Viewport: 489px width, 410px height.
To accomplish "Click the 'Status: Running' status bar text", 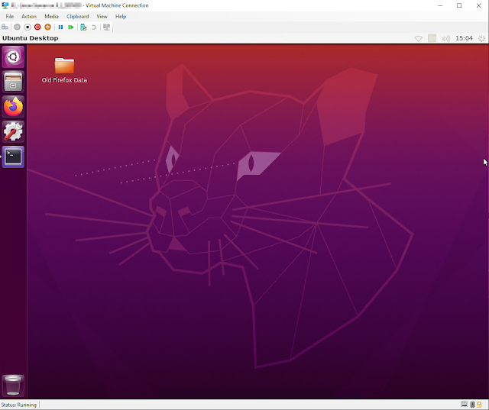I will [x=18, y=405].
